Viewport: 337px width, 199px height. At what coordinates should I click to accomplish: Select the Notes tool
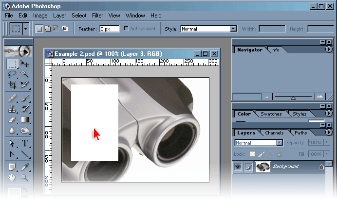point(12,167)
